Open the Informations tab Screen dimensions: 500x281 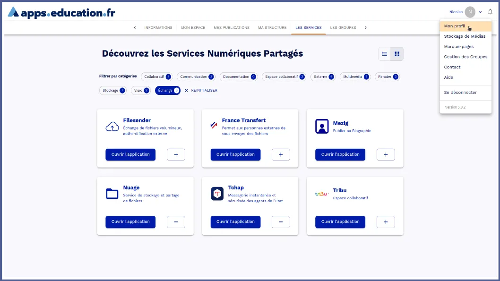(158, 28)
